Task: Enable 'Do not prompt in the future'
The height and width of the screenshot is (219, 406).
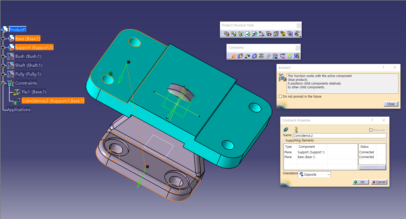Action: tap(280, 96)
